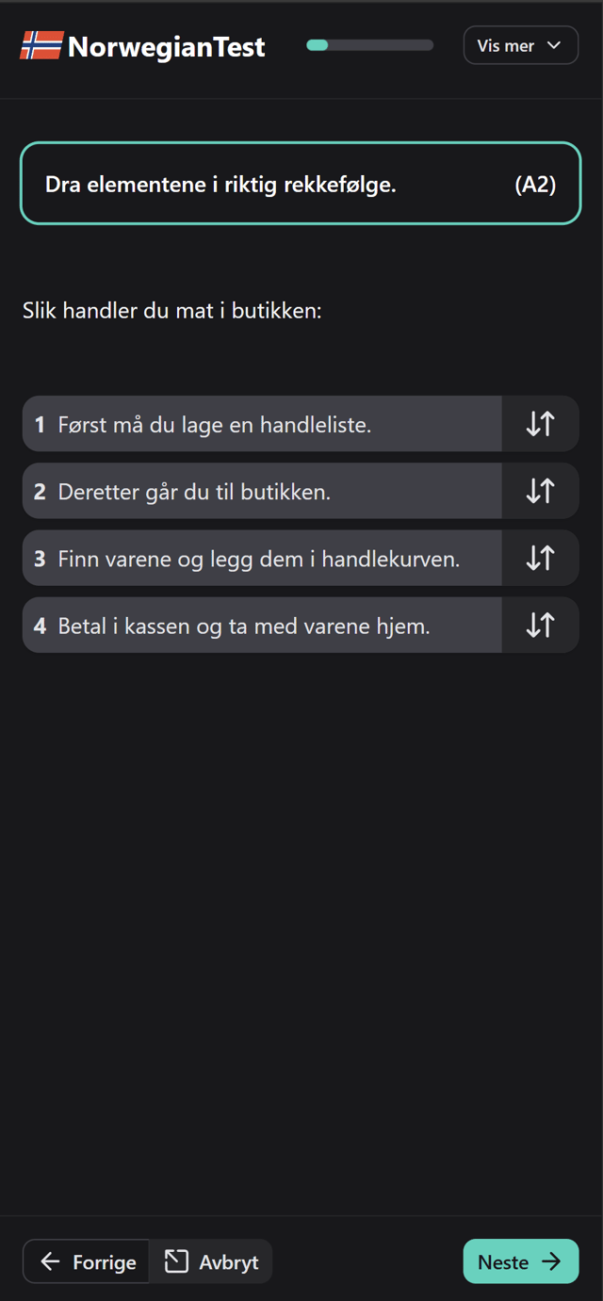The image size is (603, 1301).
Task: Open the NorwegianTest home link
Action: click(143, 46)
